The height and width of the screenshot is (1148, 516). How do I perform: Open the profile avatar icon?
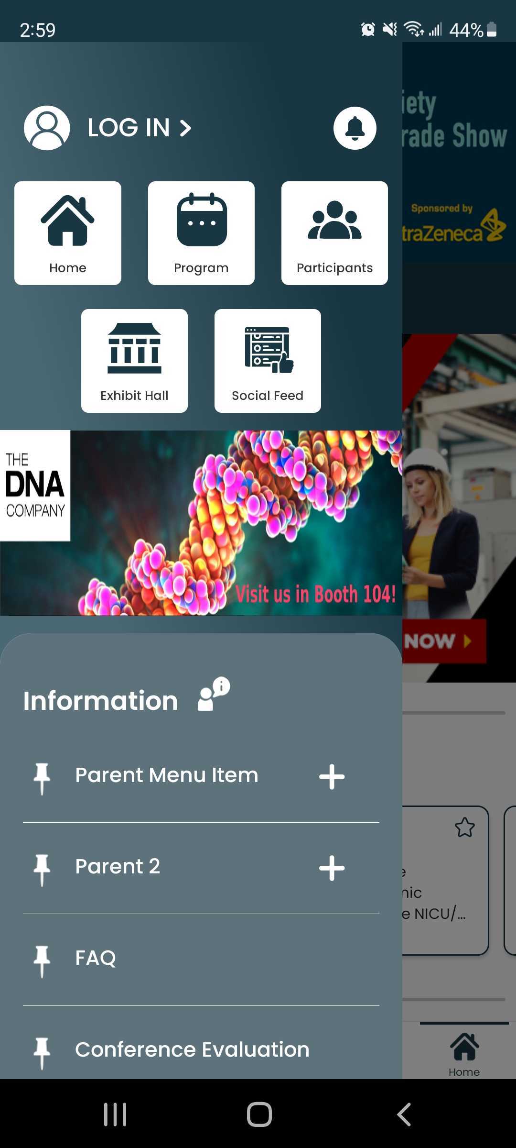pos(47,128)
